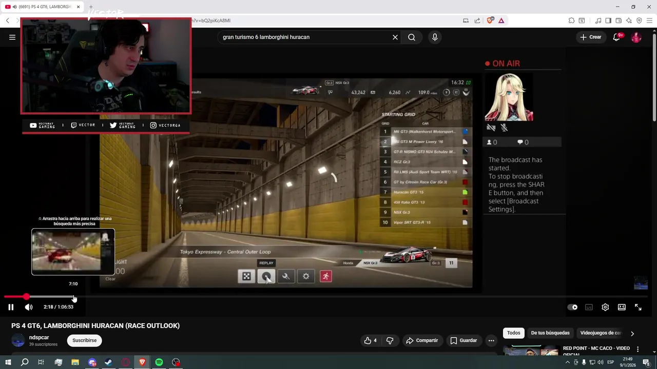Open the YouTube hamburger guide menu
Image resolution: width=657 pixels, height=369 pixels.
click(12, 37)
